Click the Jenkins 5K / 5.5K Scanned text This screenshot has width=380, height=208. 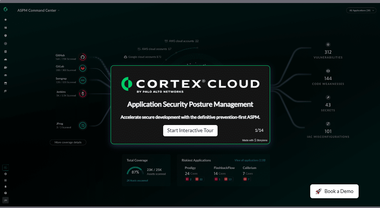tap(66, 96)
